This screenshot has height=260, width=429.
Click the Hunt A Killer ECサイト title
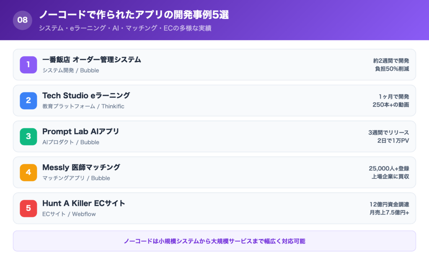(x=84, y=204)
